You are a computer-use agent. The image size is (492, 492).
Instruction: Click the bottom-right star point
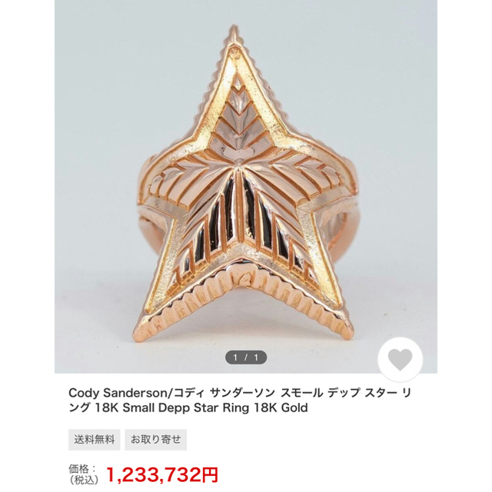coord(341,324)
